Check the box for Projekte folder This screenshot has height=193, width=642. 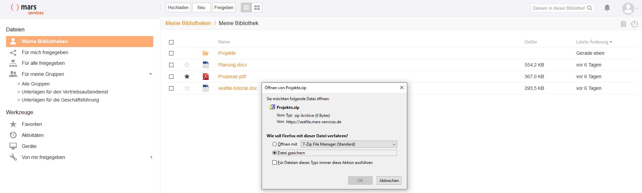coord(171,53)
